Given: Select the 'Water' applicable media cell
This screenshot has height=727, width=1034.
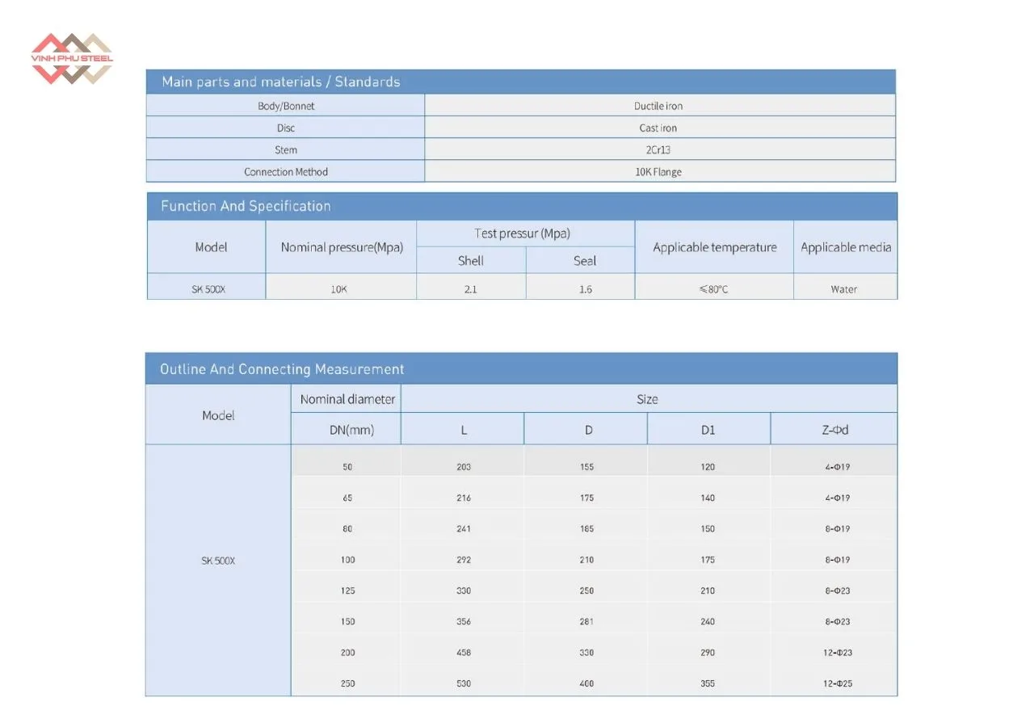Looking at the screenshot, I should 844,289.
